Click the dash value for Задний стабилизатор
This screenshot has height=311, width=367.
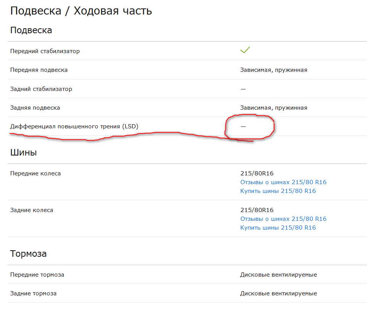[243, 89]
